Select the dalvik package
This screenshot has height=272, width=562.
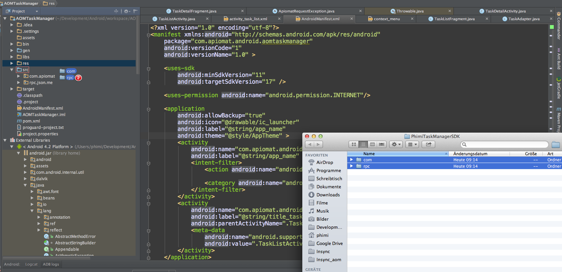39,179
